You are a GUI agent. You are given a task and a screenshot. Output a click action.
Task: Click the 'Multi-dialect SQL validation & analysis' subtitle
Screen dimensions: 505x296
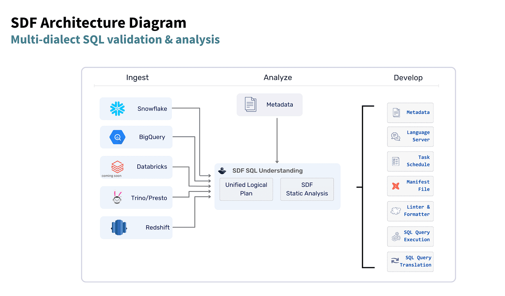115,40
